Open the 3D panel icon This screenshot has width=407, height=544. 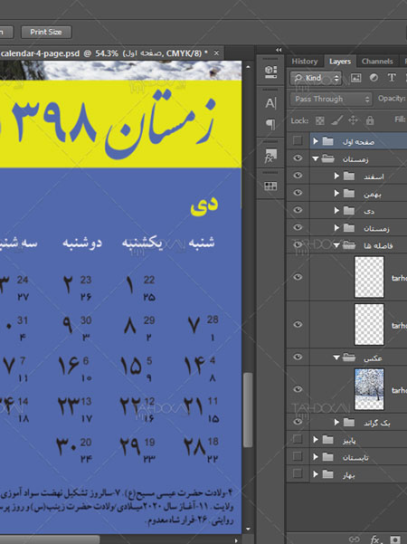pos(270,72)
